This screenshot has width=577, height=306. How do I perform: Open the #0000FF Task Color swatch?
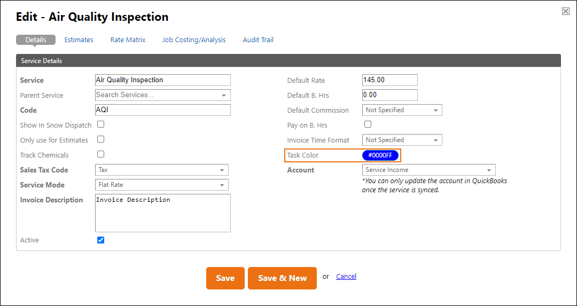pyautogui.click(x=380, y=155)
